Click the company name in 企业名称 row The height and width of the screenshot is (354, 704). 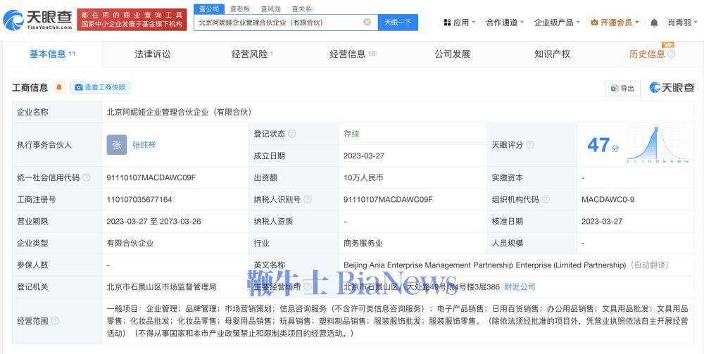click(179, 112)
